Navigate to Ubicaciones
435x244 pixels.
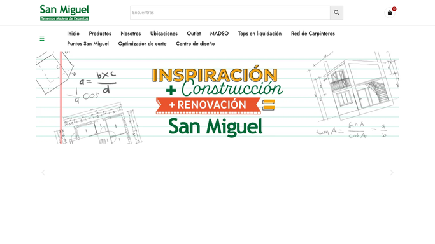164,34
